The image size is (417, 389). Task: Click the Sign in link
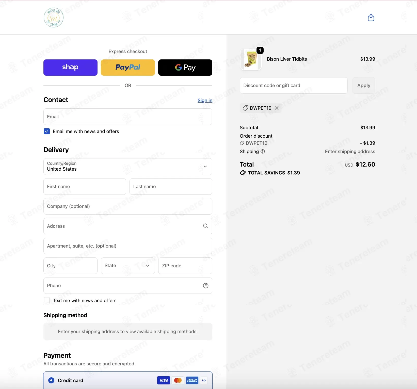tap(205, 100)
